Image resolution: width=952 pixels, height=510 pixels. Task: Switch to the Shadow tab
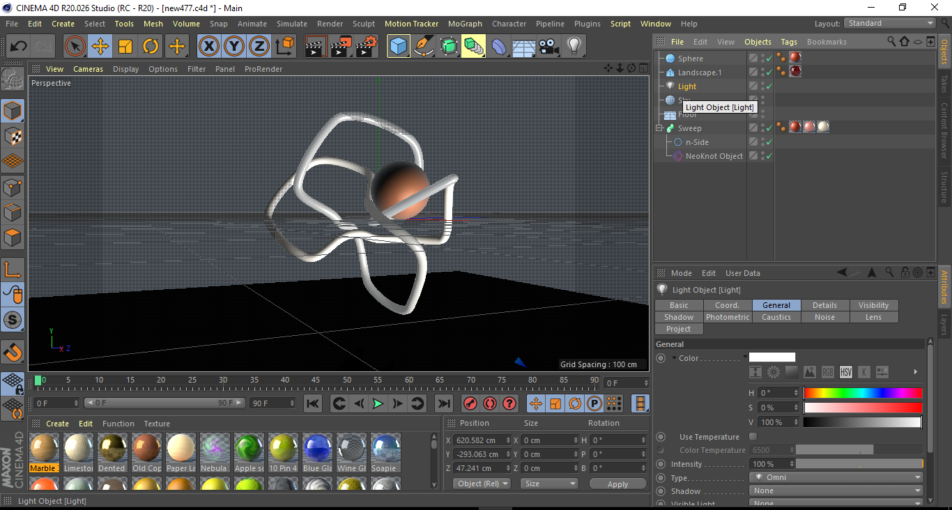[679, 317]
